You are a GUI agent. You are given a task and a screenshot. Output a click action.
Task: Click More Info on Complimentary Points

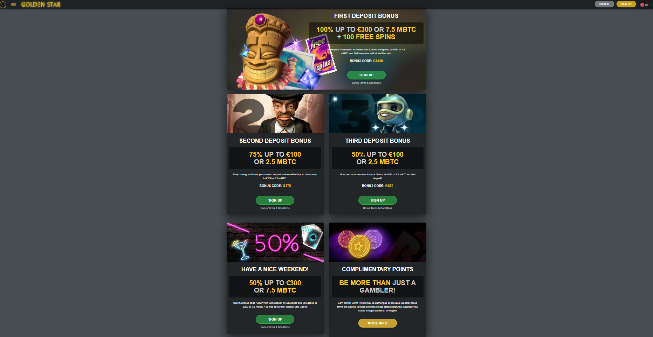coord(377,323)
